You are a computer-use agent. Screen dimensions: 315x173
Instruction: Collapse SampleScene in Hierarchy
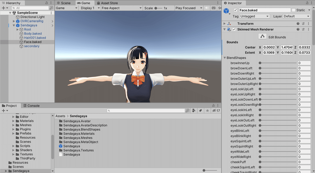pyautogui.click(x=10, y=13)
